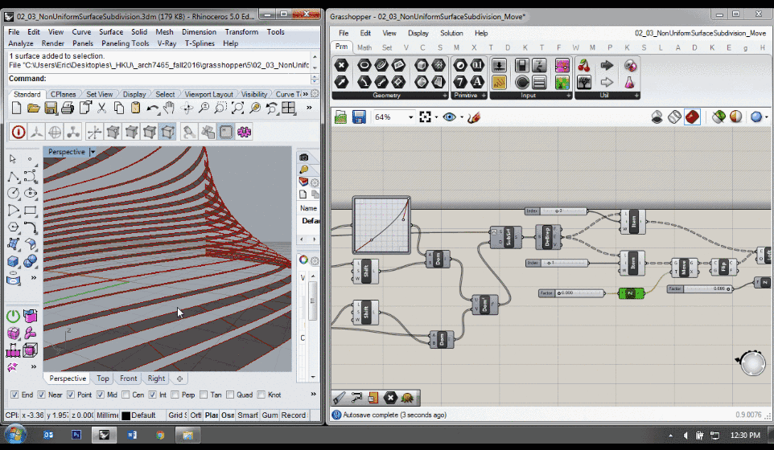Click the Gumball button in status bar
The image size is (774, 450).
[269, 415]
